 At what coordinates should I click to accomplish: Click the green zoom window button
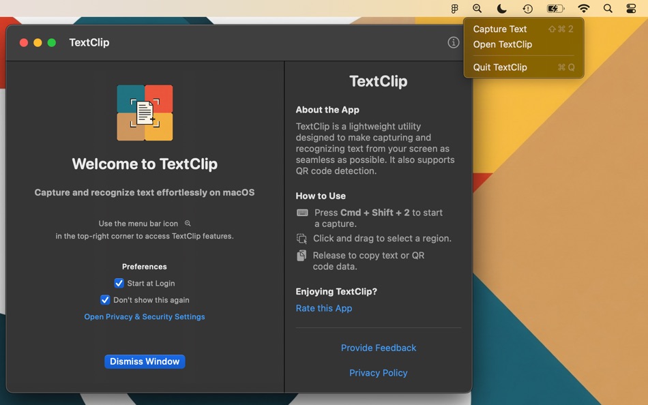click(52, 42)
